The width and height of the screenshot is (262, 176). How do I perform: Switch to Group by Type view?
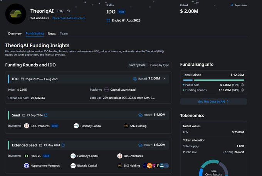tap(160, 65)
